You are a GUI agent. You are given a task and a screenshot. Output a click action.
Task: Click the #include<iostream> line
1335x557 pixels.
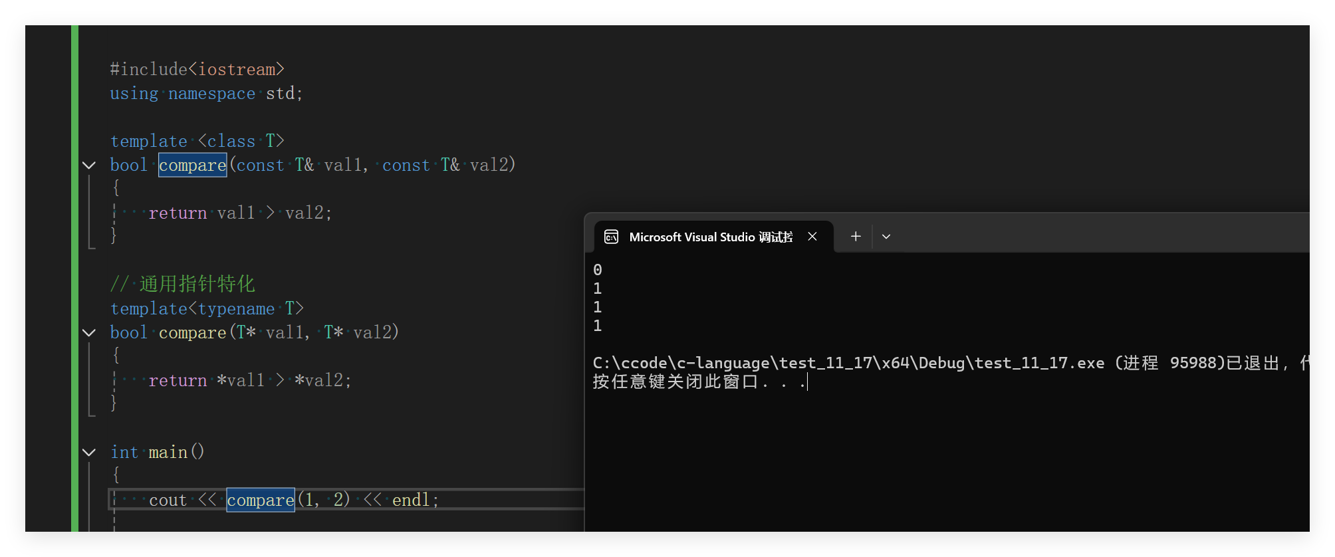click(x=197, y=69)
